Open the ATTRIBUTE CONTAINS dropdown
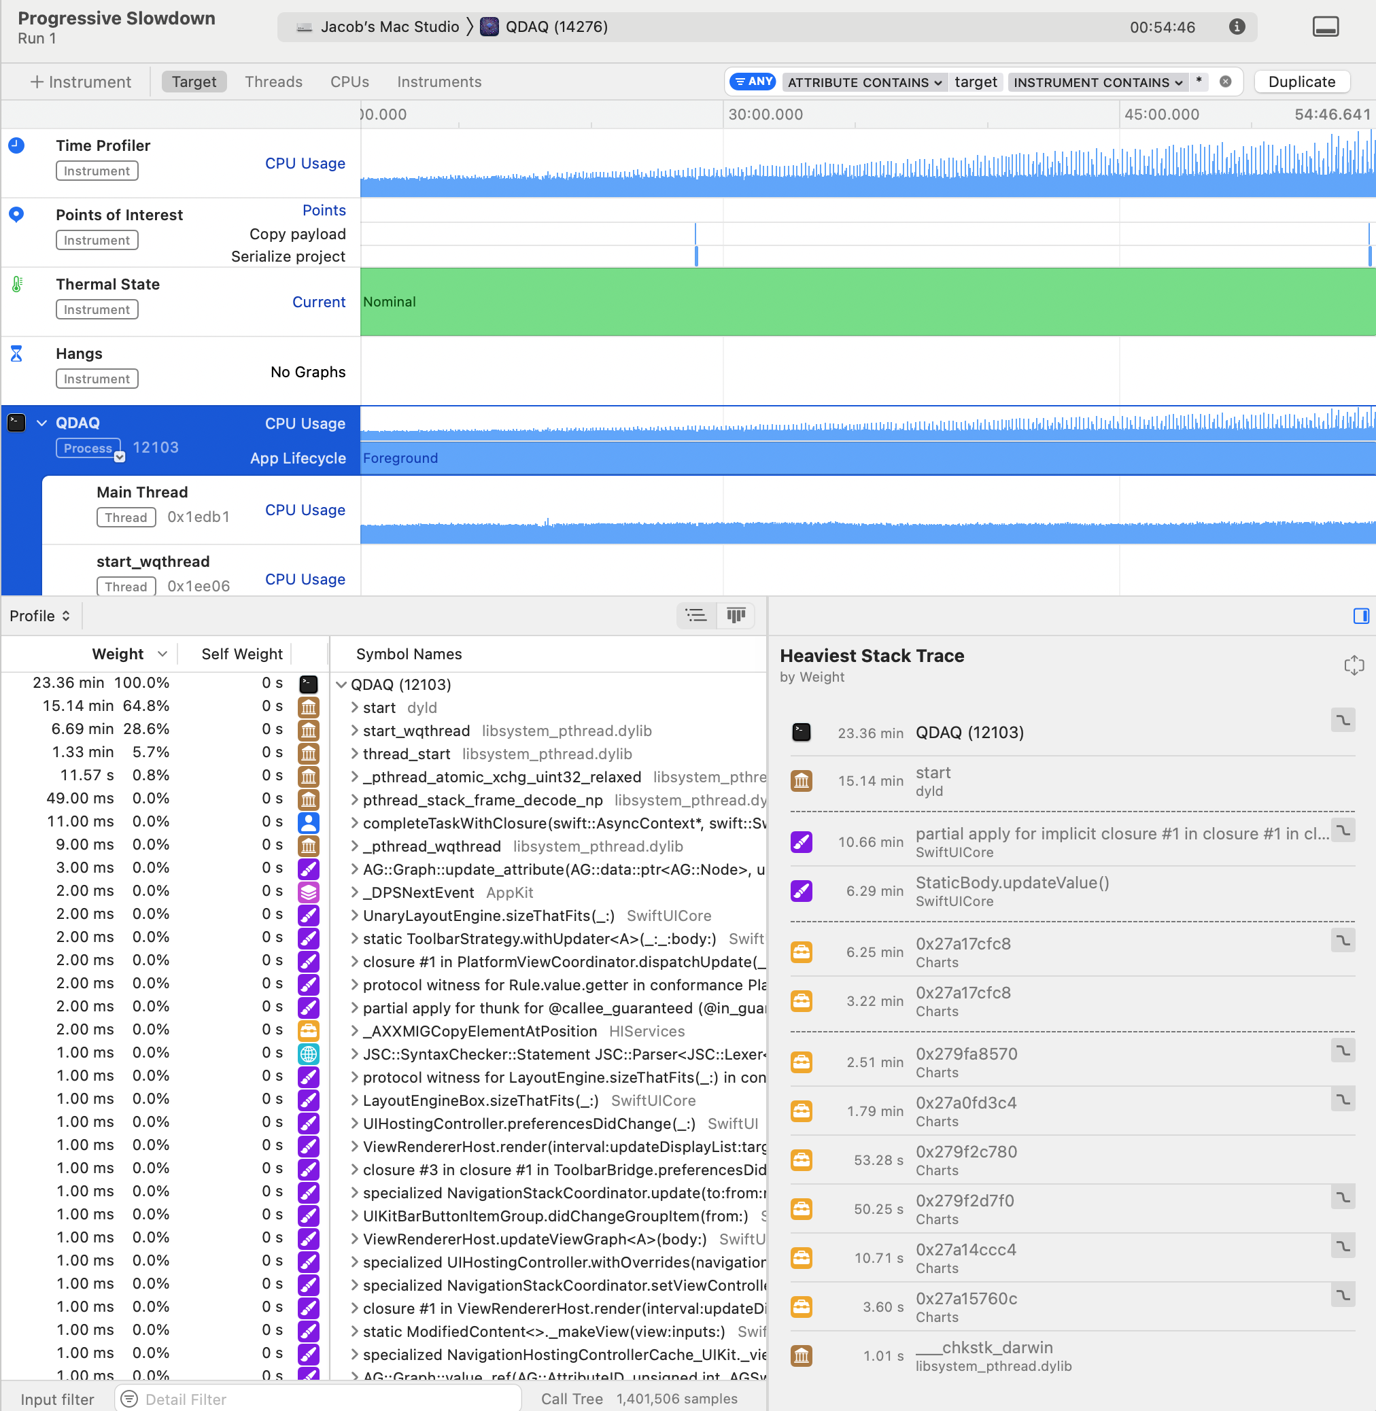This screenshot has width=1376, height=1411. click(864, 82)
